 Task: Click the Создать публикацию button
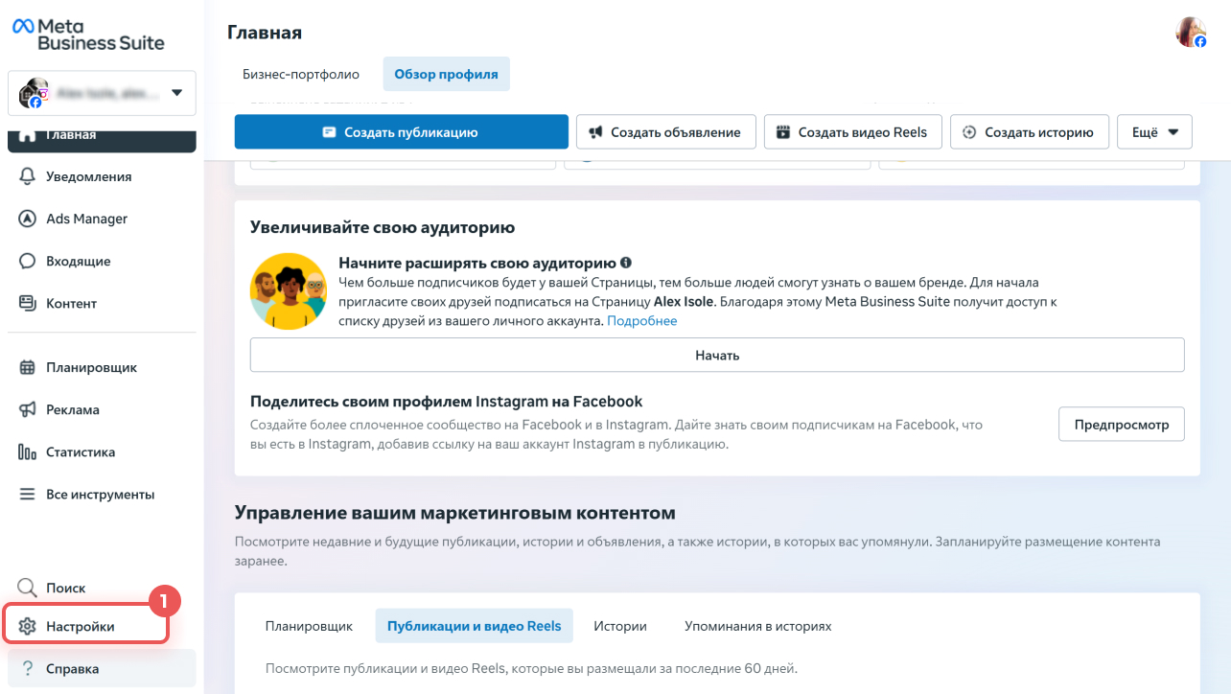point(401,132)
